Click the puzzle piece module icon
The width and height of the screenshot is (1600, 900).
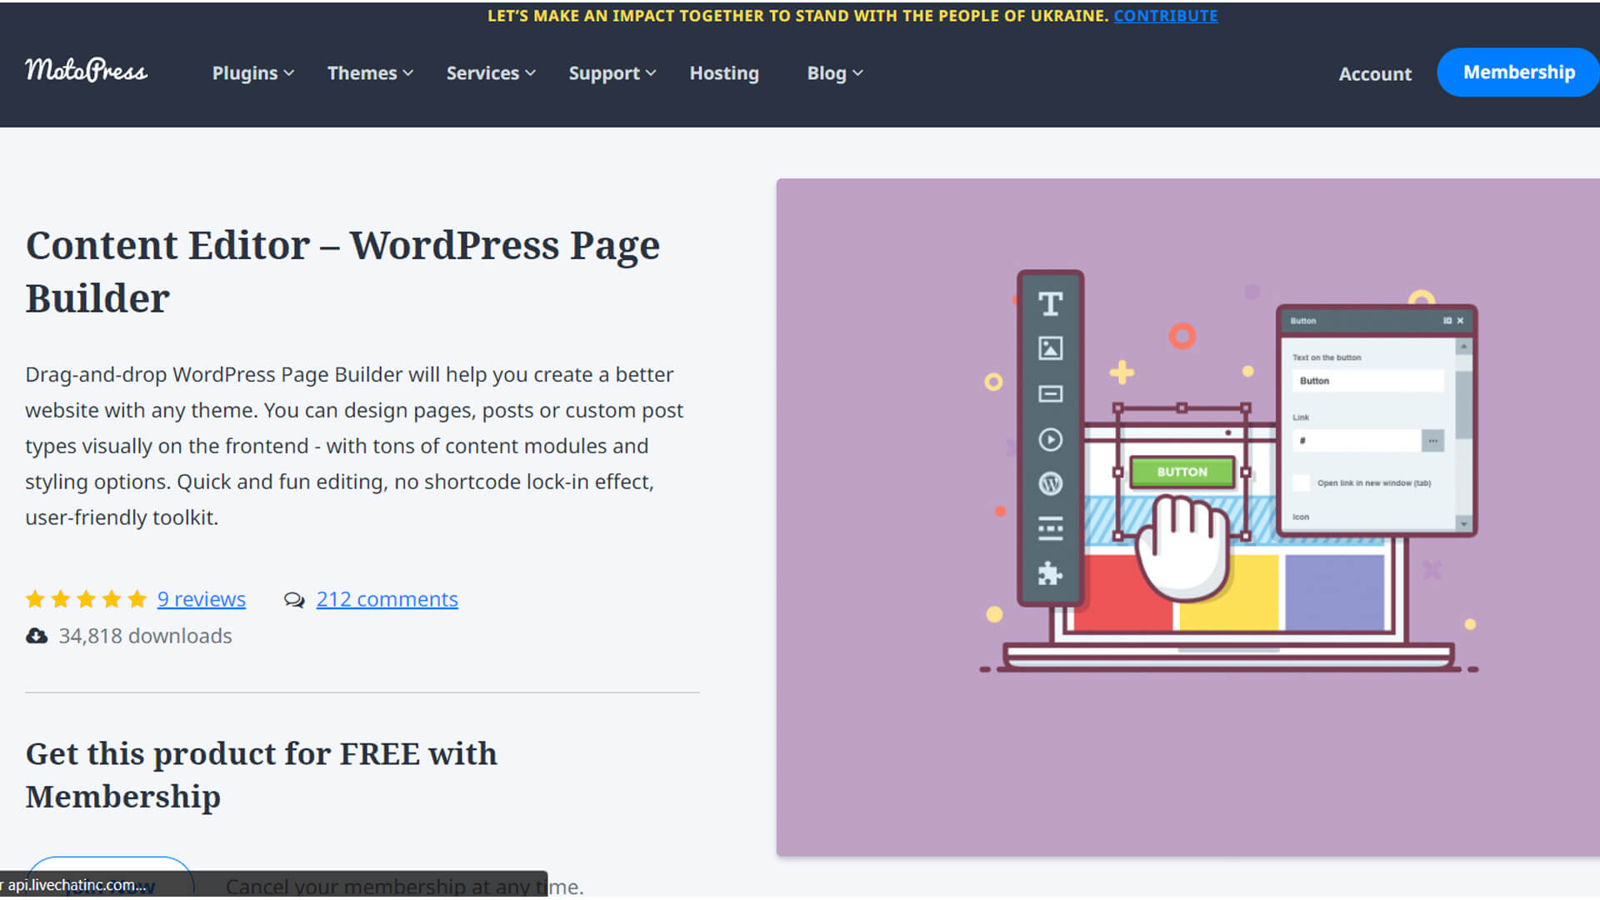[x=1050, y=573]
